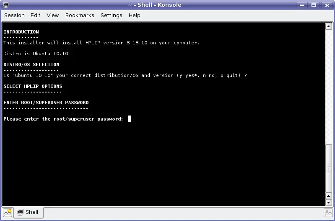The width and height of the screenshot is (335, 221).
Task: Click the new session icon in tab bar
Action: click(x=8, y=213)
